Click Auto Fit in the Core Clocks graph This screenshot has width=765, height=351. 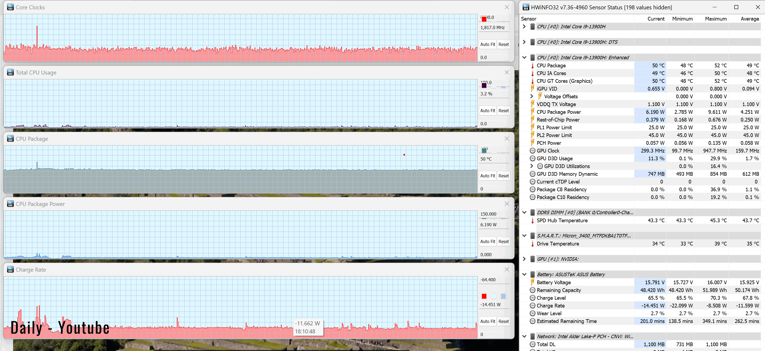point(488,45)
